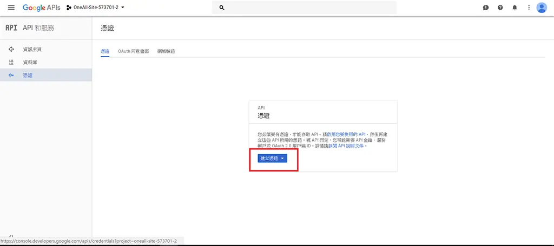Click the 資料庫 library icon
This screenshot has width=554, height=246.
pyautogui.click(x=11, y=63)
